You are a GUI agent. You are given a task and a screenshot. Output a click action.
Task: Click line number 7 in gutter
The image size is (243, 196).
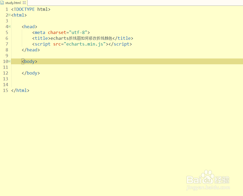click(x=7, y=44)
